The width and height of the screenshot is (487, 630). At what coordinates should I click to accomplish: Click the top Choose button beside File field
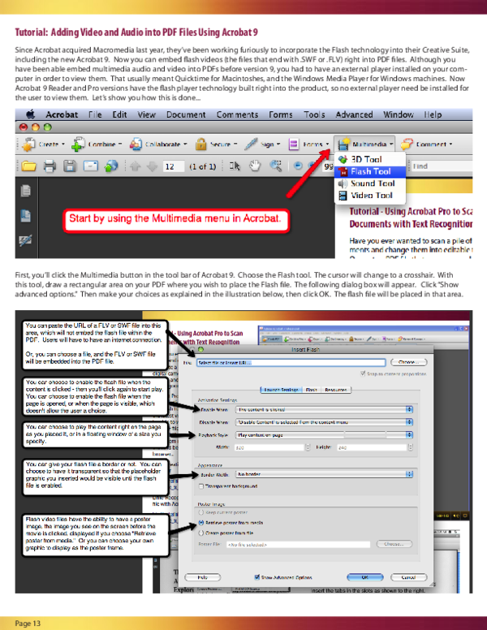(408, 362)
